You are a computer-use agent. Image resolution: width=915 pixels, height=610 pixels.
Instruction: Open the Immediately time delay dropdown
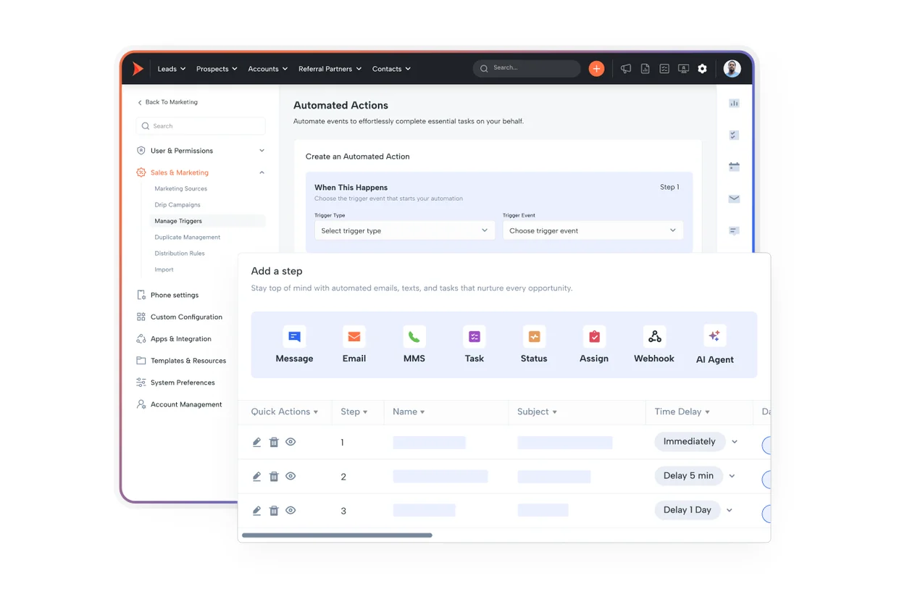[x=696, y=441]
